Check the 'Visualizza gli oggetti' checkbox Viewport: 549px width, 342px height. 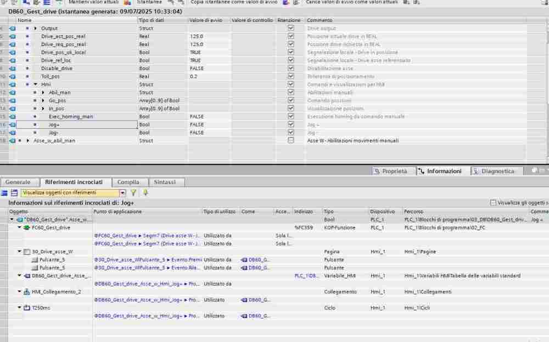point(492,202)
